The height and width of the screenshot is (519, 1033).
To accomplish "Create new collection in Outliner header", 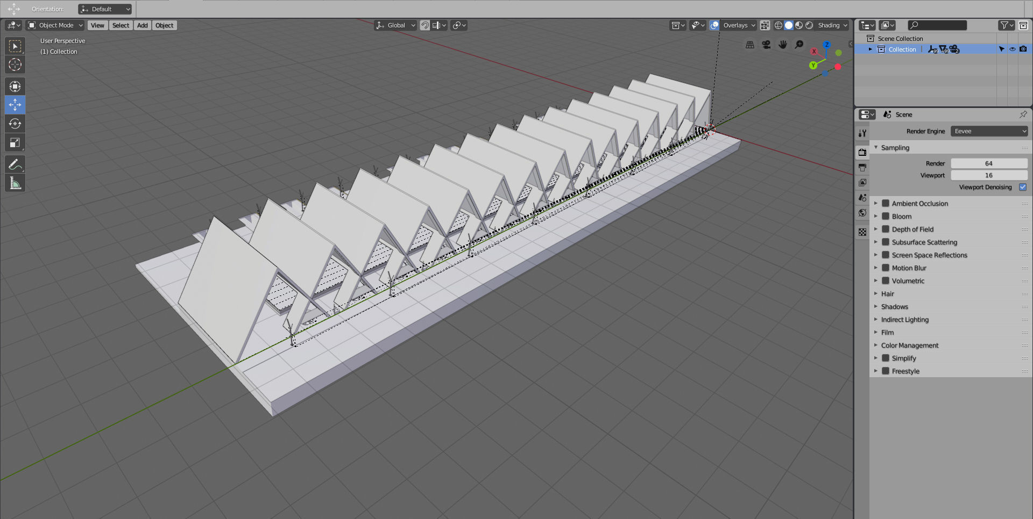I will click(1023, 25).
